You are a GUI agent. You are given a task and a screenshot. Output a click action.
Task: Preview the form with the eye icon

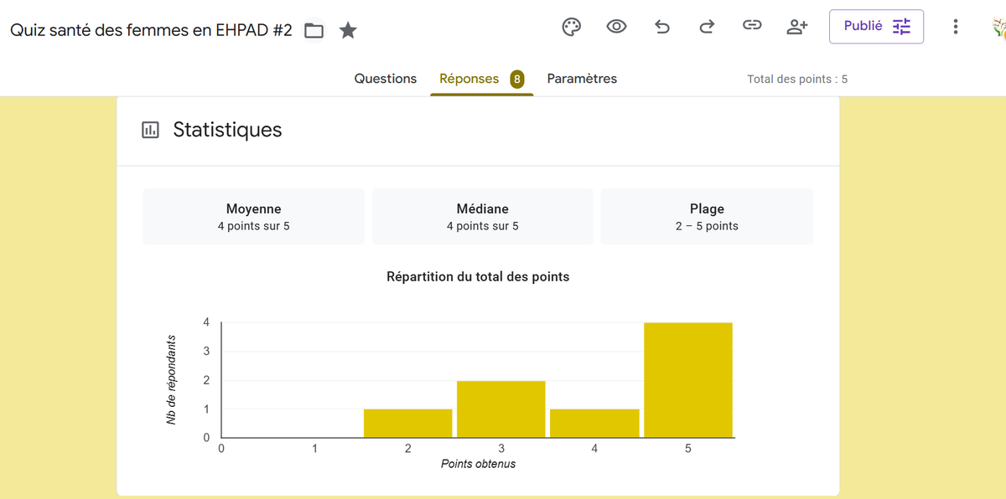coord(616,27)
